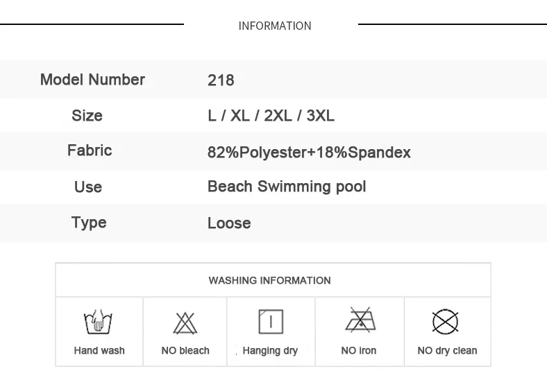Viewport: 547px width, 371px height.
Task: Click the Hanging dry square icon
Action: [x=271, y=322]
